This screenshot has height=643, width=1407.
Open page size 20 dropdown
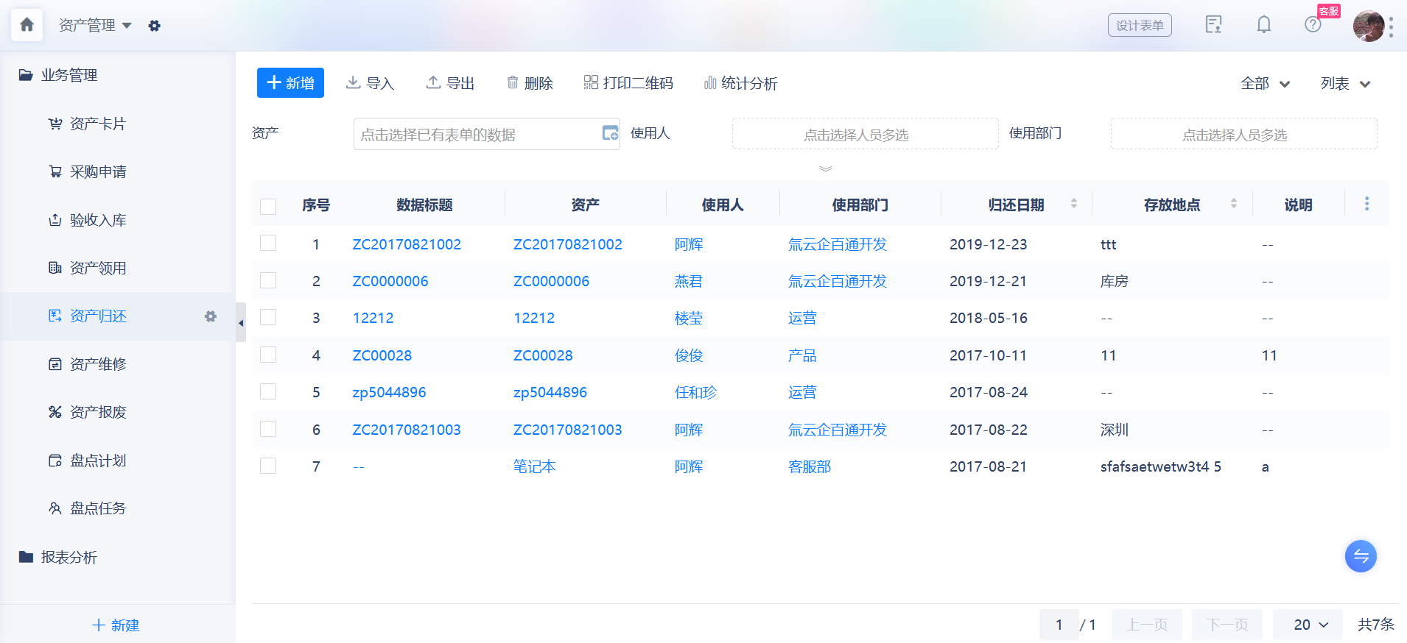[1308, 625]
